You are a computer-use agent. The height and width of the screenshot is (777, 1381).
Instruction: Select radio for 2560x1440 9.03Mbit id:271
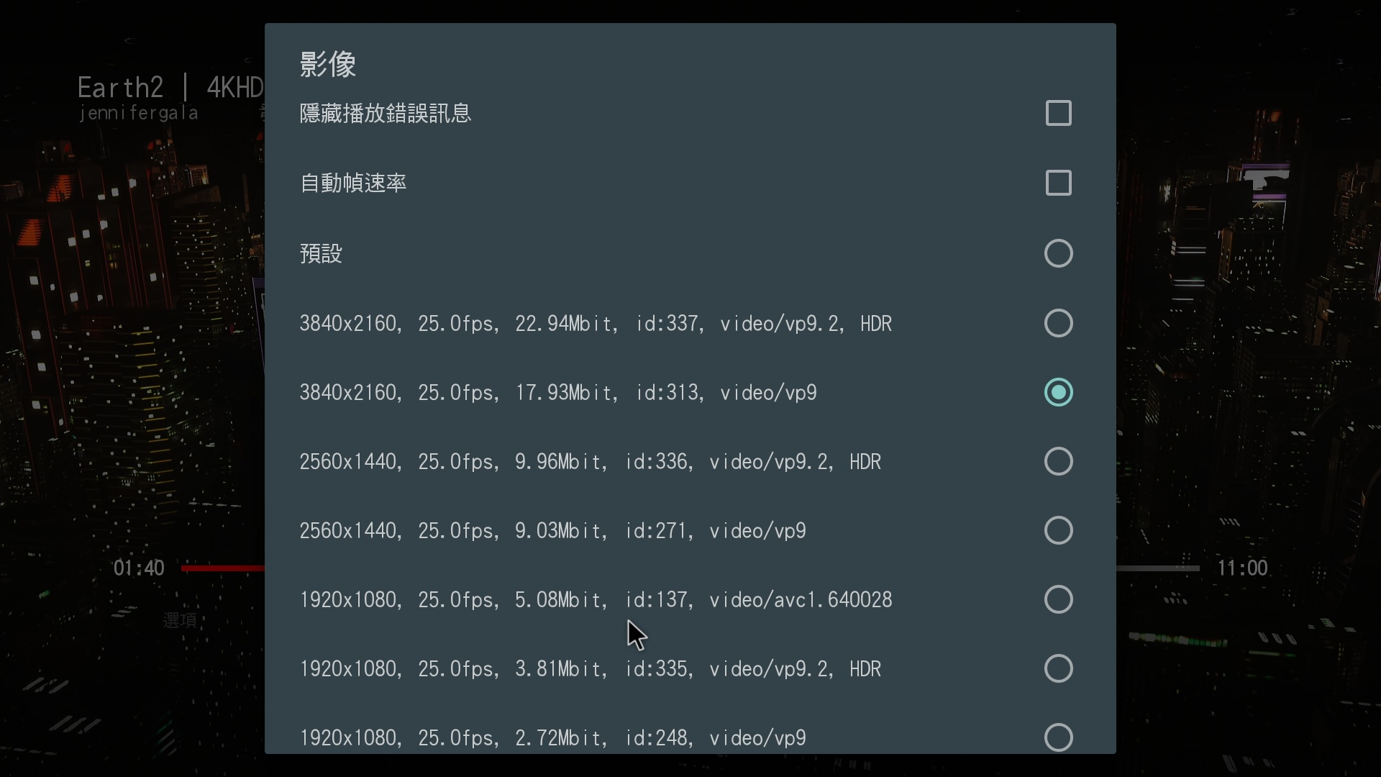(x=1058, y=530)
